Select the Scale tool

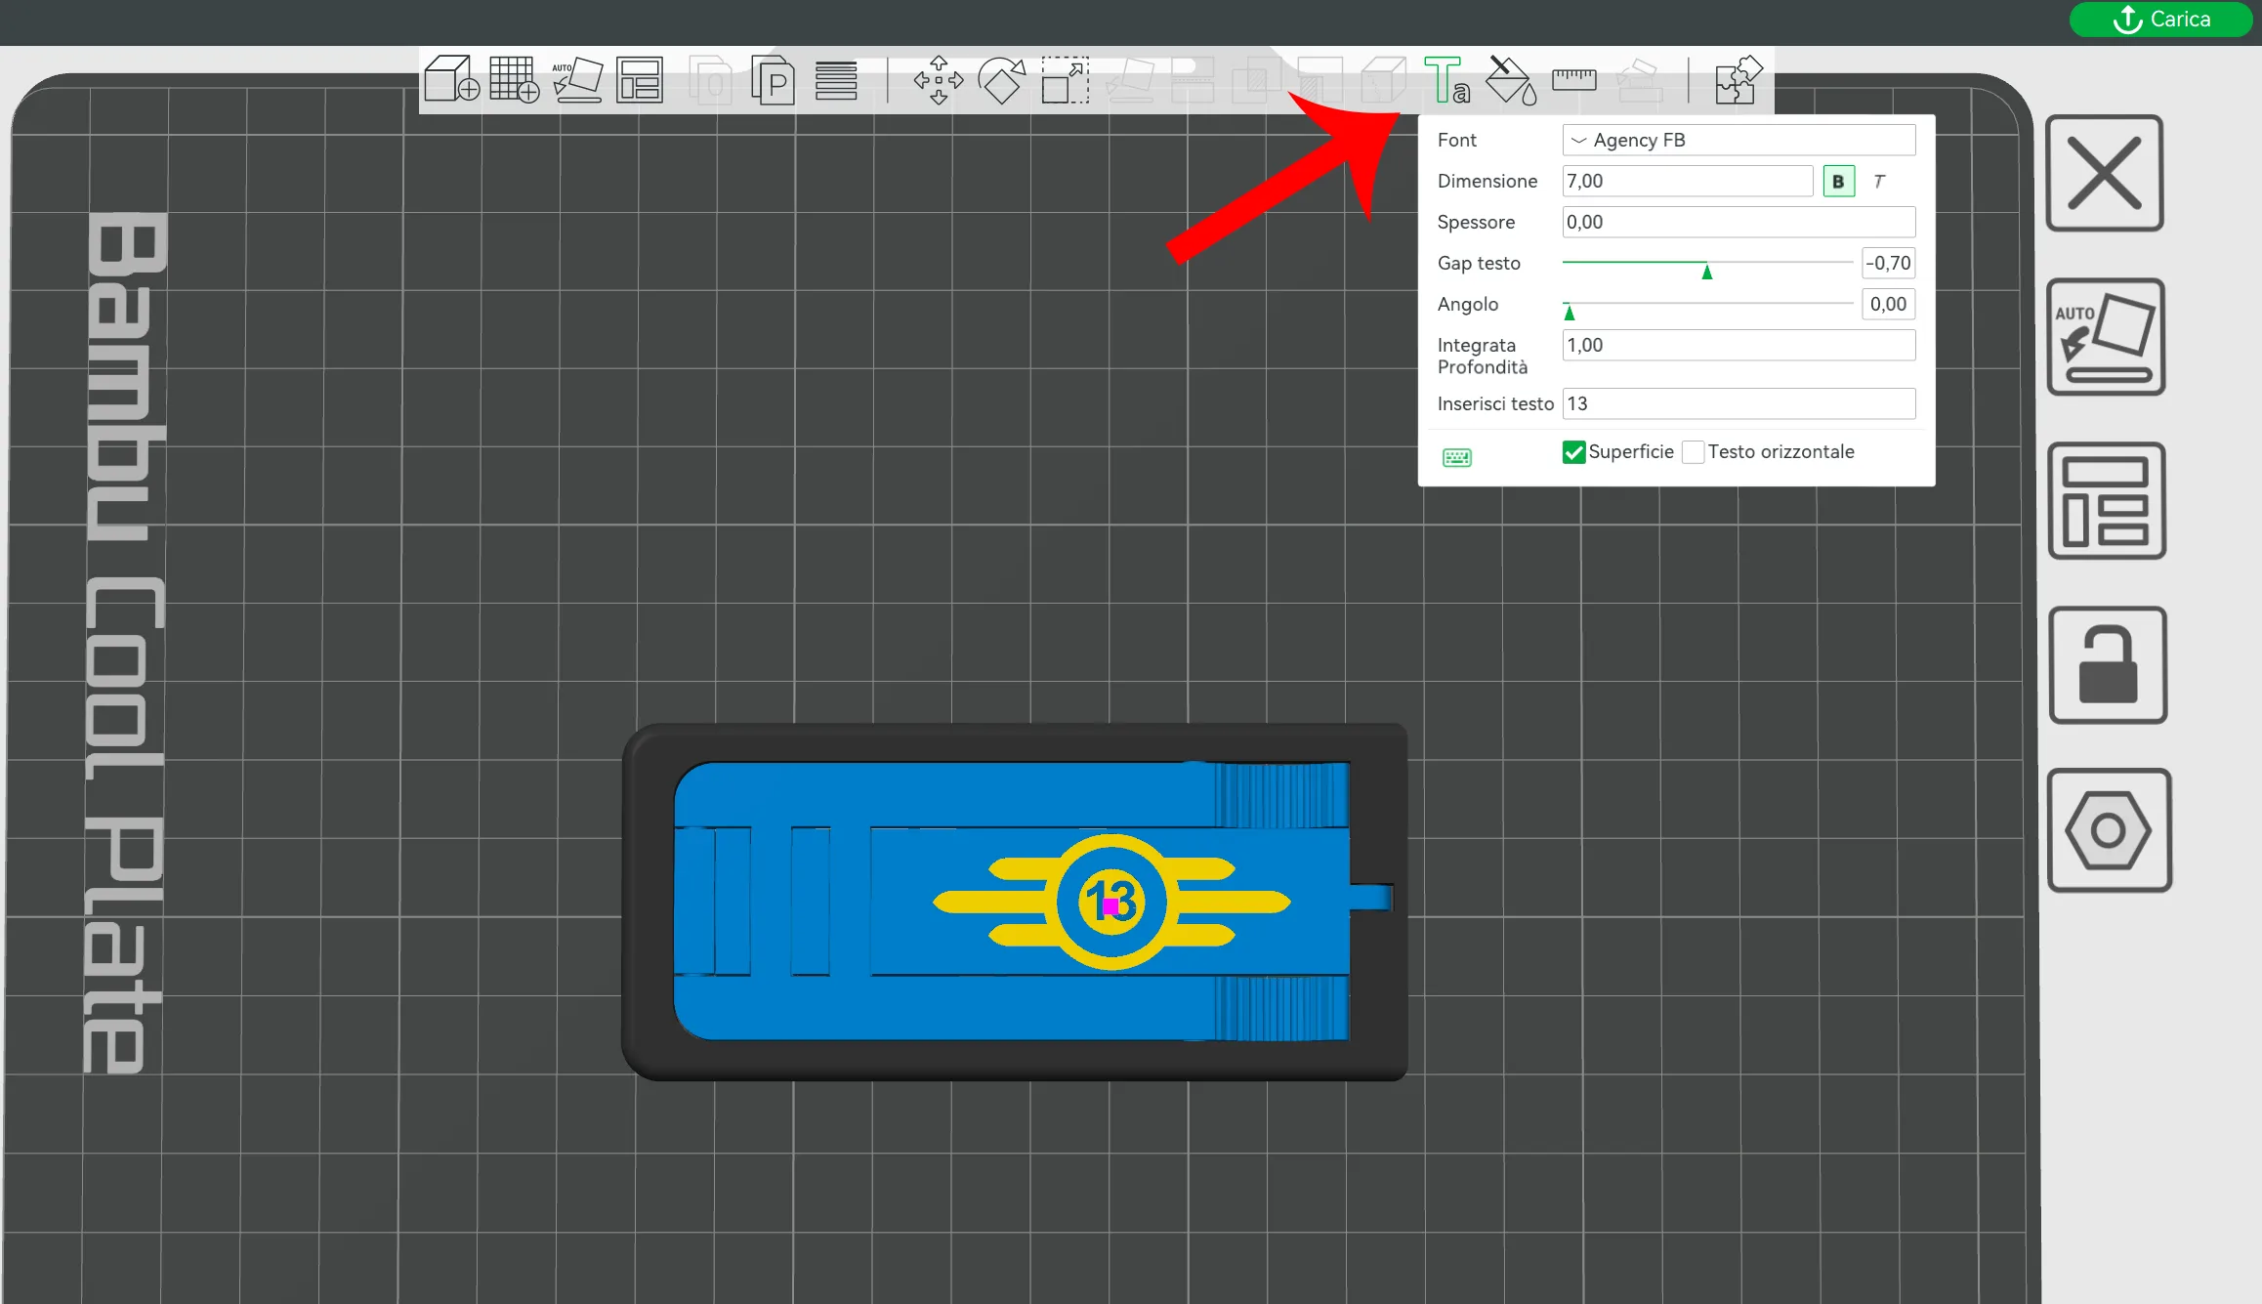(1065, 79)
